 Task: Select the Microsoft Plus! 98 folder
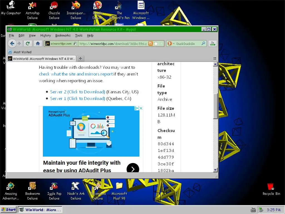[x=119, y=191]
